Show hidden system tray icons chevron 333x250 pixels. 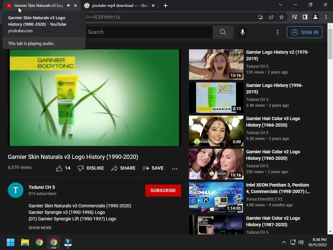(284, 242)
